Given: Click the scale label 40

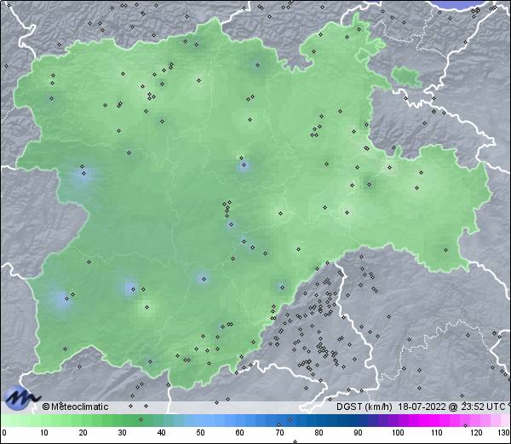Looking at the screenshot, I should [162, 433].
